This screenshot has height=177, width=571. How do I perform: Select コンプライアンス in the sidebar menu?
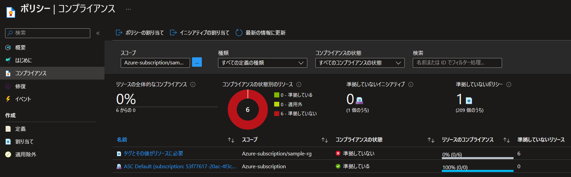(x=52, y=73)
